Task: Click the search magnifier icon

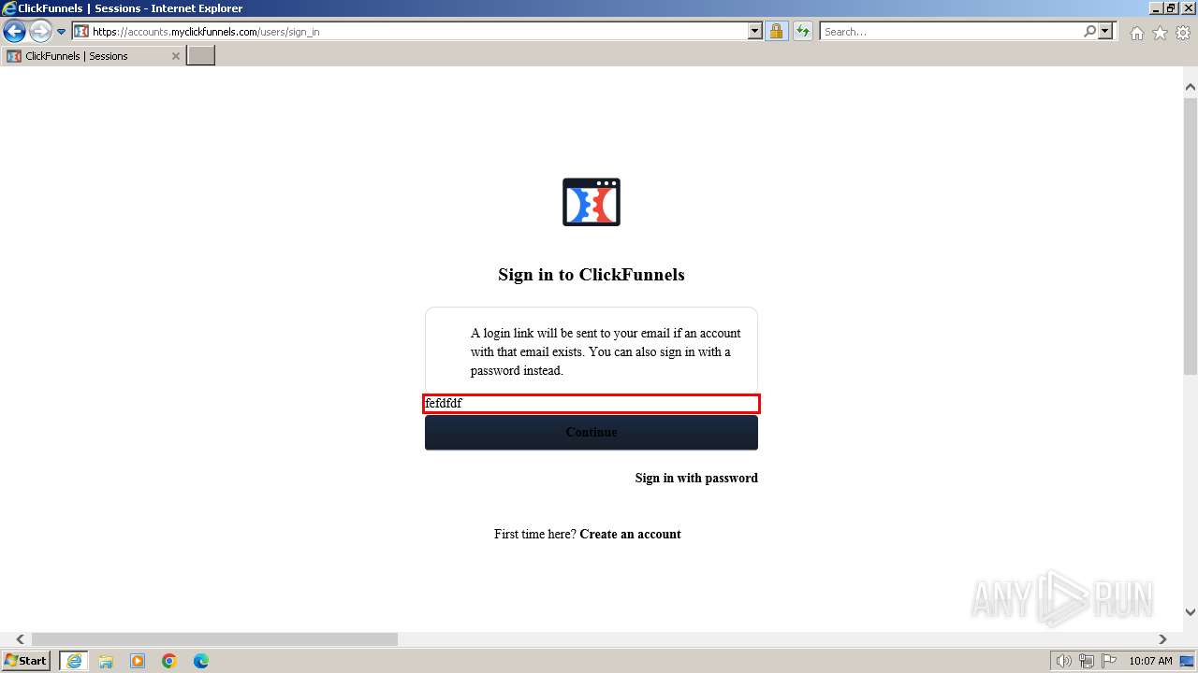Action: [x=1089, y=32]
